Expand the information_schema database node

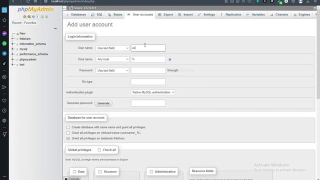click(x=12, y=44)
